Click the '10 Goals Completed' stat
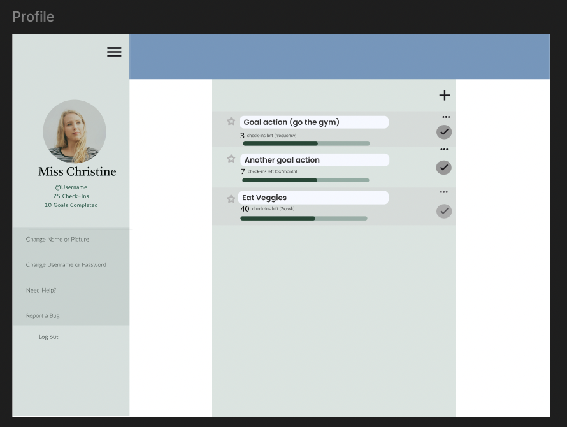The image size is (567, 427). pyautogui.click(x=71, y=205)
